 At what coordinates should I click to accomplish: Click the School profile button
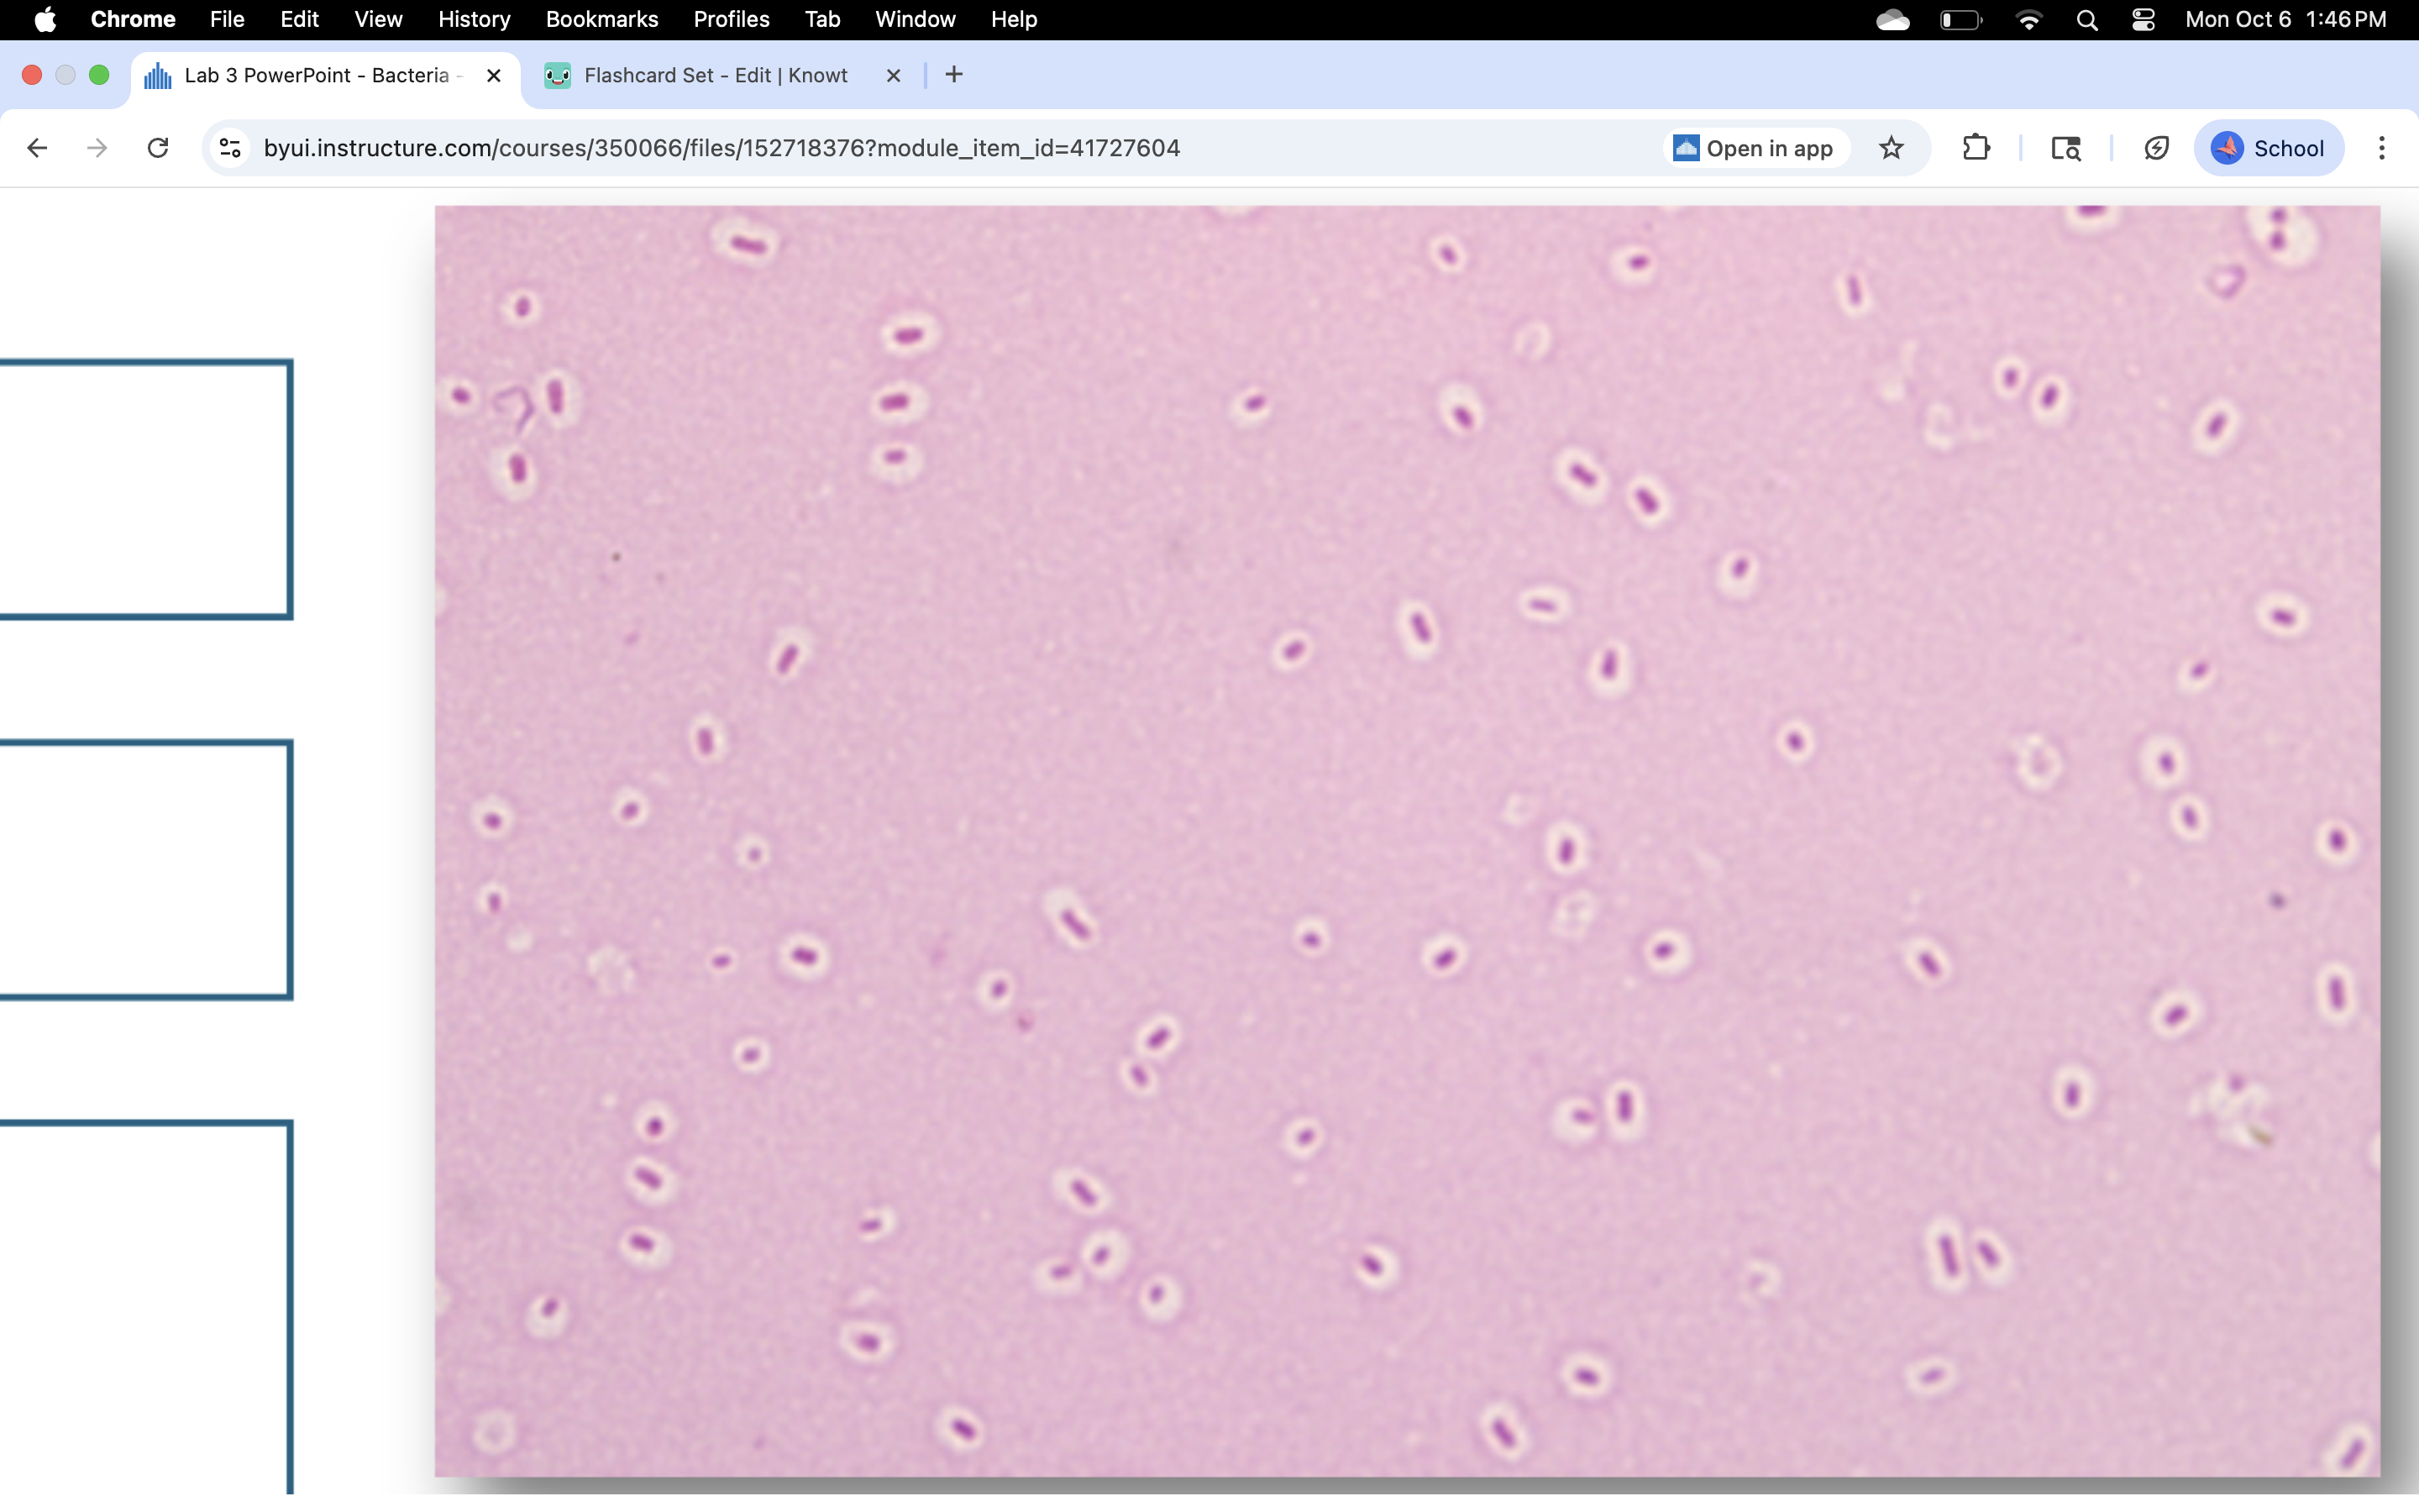coord(2268,148)
